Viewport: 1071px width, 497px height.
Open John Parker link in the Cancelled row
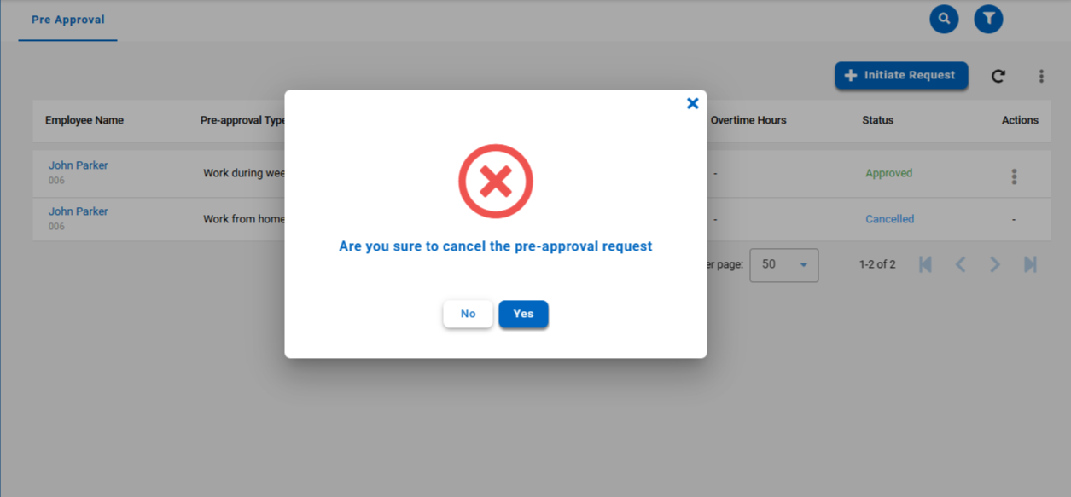(x=78, y=211)
